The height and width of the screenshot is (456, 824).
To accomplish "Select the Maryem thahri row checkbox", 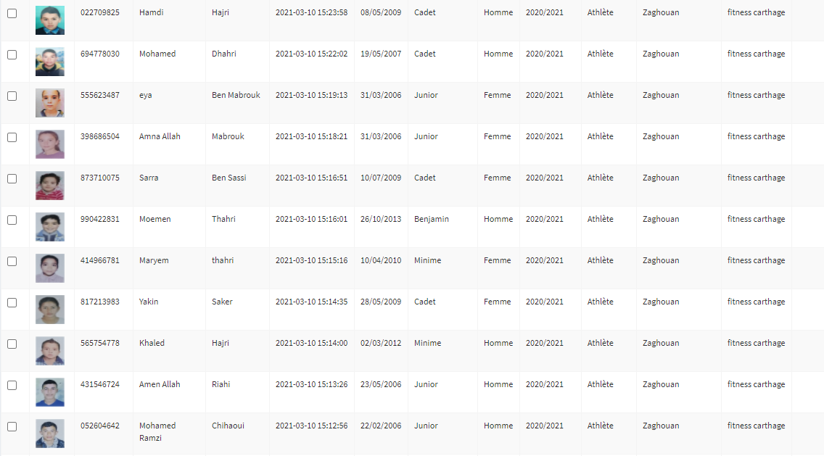I will pos(12,261).
